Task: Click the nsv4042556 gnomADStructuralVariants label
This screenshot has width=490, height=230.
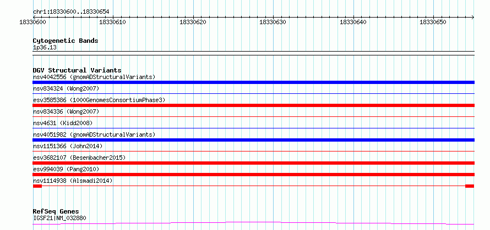Action: click(94, 77)
